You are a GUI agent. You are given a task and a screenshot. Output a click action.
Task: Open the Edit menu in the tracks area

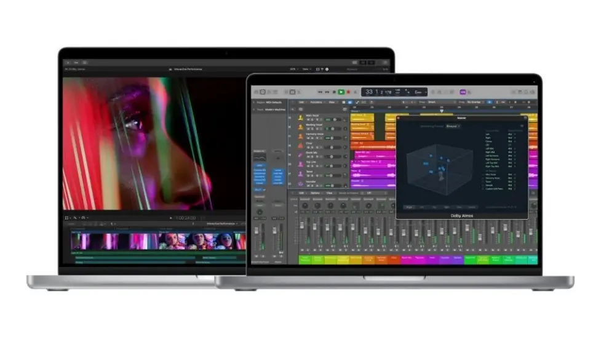point(301,102)
